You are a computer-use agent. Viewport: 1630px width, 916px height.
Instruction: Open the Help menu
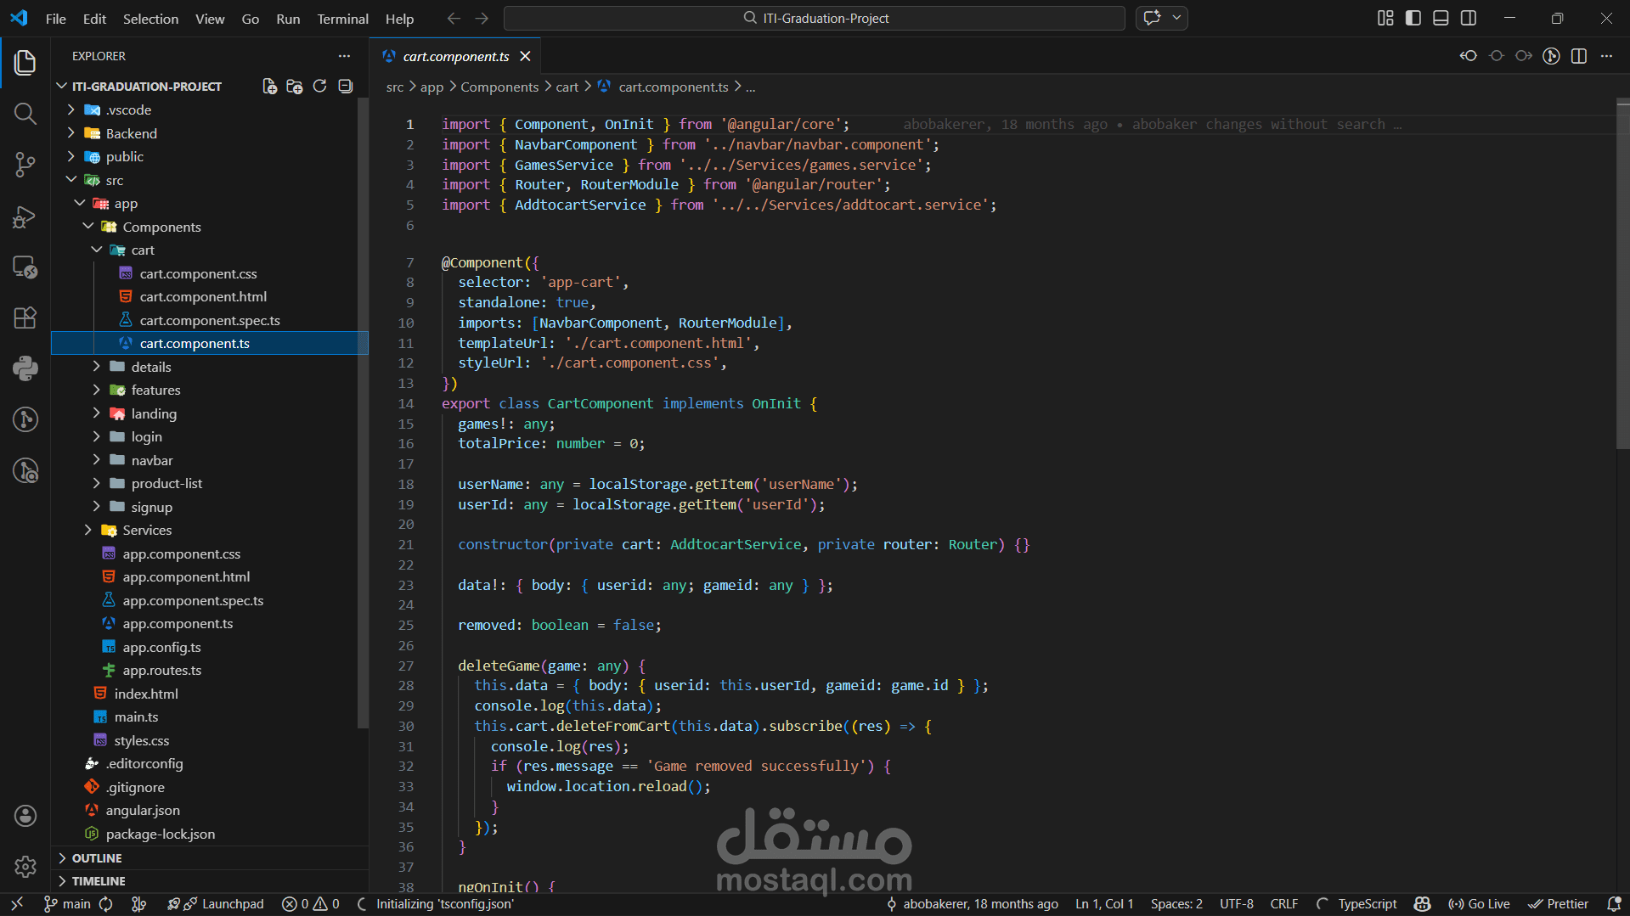pyautogui.click(x=399, y=19)
